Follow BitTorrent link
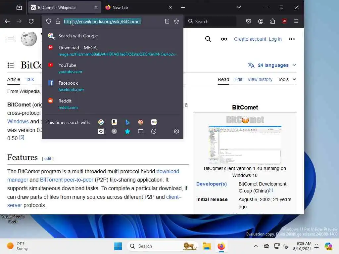Screen dimensions: 339x254 click(x=51, y=180)
